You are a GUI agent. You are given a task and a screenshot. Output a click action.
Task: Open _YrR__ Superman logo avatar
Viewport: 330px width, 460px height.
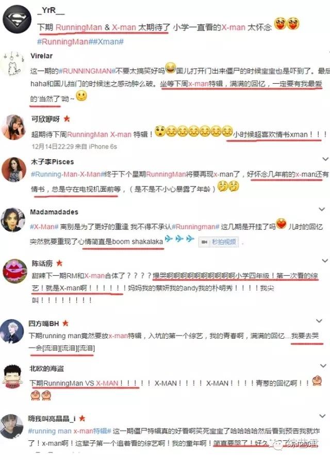17,20
